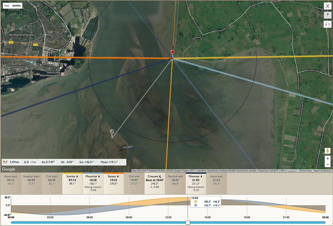Switch to the Map view tab
Image resolution: width=333 pixels, height=226 pixels.
tap(7, 5)
